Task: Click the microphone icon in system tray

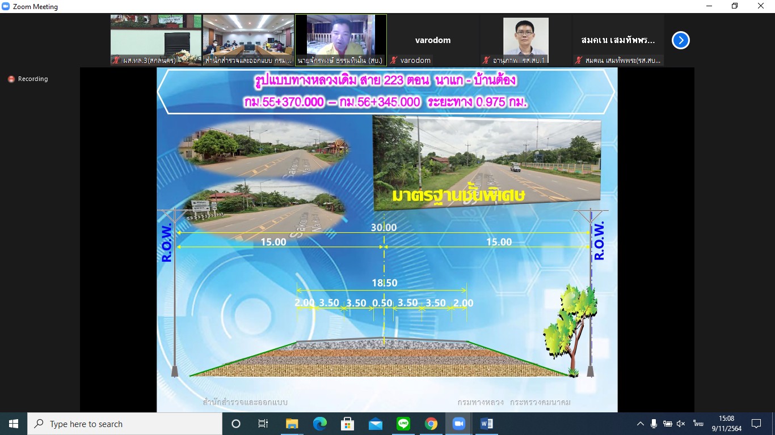Action: point(654,424)
